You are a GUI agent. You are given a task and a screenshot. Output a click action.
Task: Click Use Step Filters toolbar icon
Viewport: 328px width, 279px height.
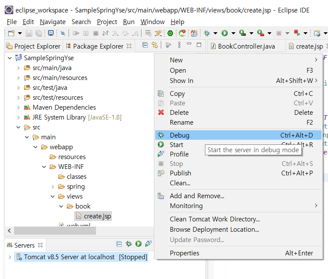[x=158, y=33]
